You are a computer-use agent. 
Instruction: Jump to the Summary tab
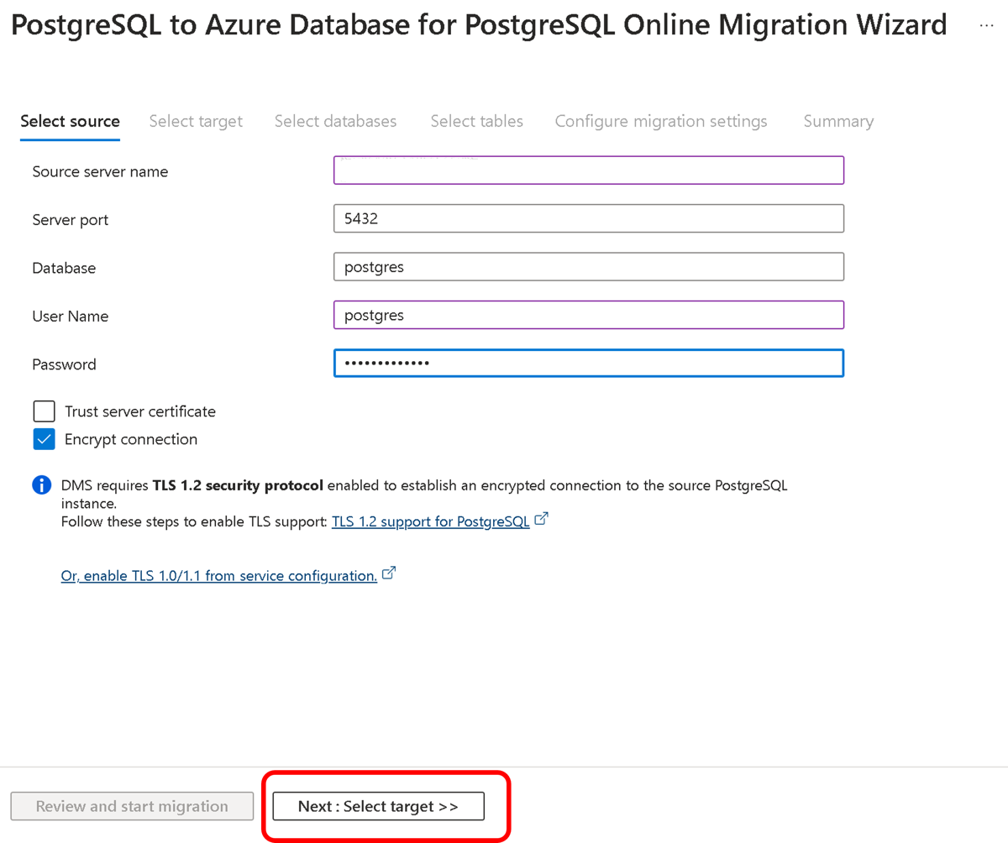click(838, 121)
